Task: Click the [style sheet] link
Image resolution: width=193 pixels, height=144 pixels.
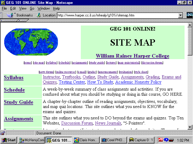Action: tap(141, 72)
